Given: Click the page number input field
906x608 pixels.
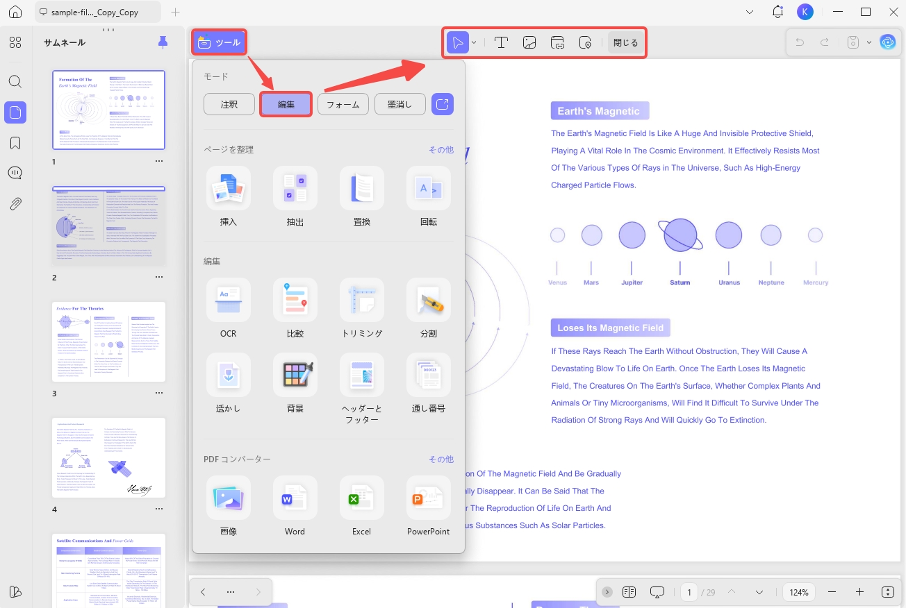Looking at the screenshot, I should pyautogui.click(x=689, y=592).
